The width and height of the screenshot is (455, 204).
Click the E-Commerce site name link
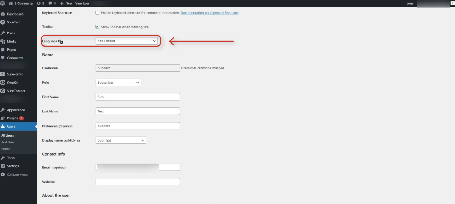(24, 3)
